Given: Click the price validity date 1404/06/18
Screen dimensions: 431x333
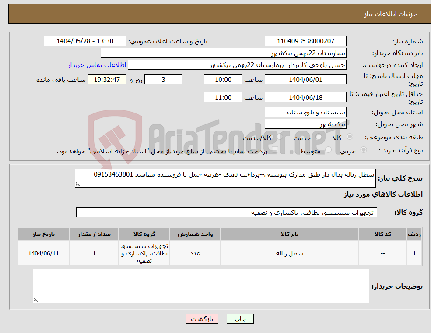Looking at the screenshot, I should coord(305,97).
